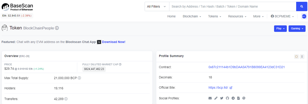Open the https://bcp.ltd/ official site link
The height and width of the screenshot is (104, 308).
click(218, 88)
